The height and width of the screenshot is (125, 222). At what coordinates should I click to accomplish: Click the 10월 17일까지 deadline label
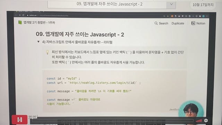pyautogui.click(x=203, y=5)
